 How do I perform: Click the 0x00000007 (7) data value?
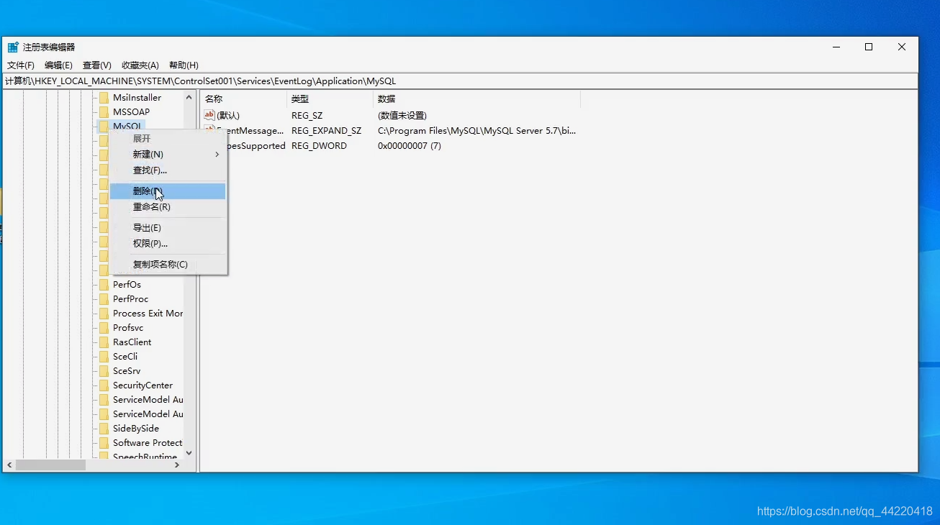[x=410, y=146]
